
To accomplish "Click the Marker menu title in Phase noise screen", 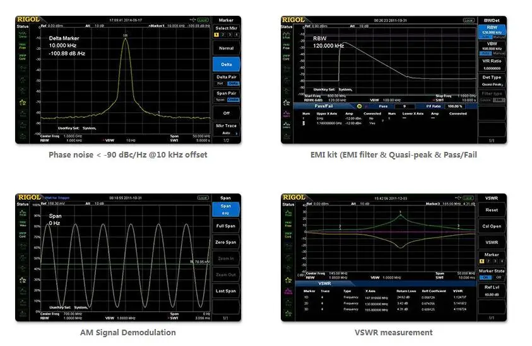I will coord(226,20).
